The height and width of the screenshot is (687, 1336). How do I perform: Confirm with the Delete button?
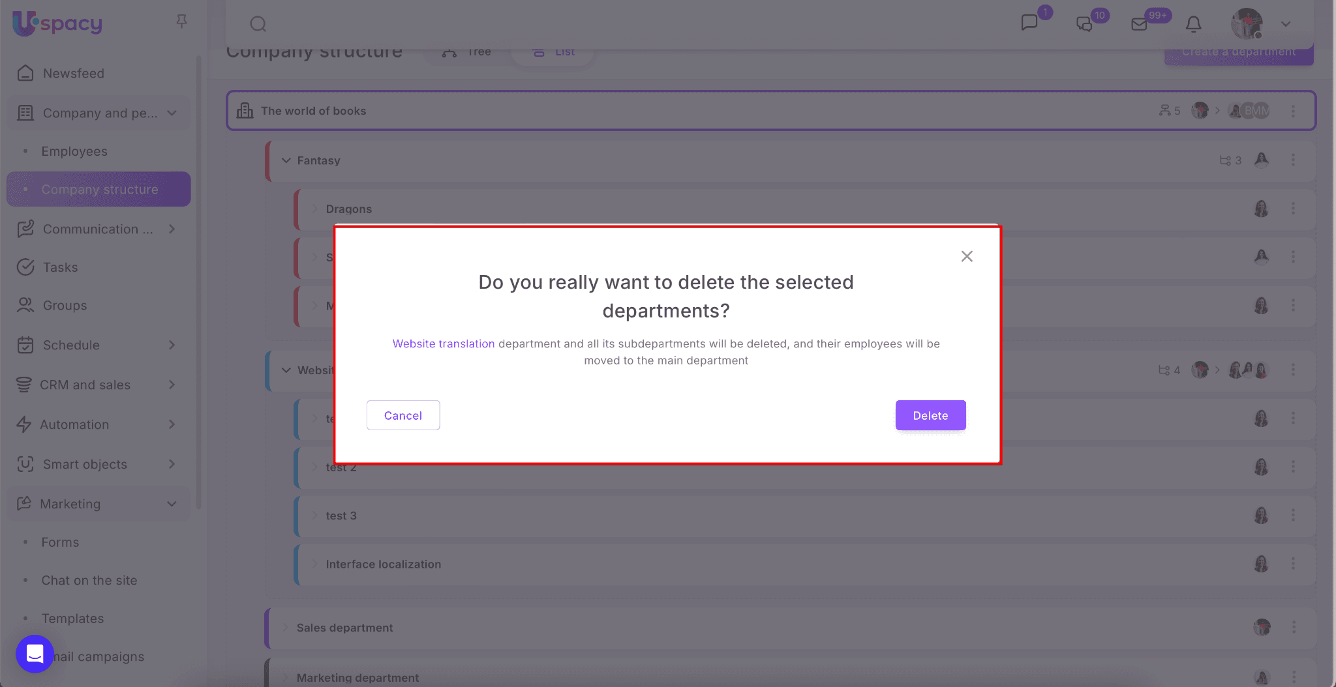(930, 415)
